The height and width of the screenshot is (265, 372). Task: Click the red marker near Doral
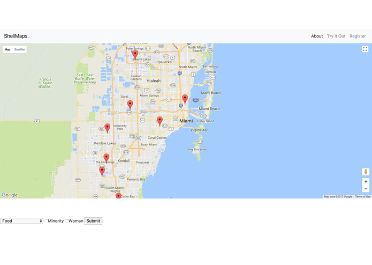click(x=130, y=105)
